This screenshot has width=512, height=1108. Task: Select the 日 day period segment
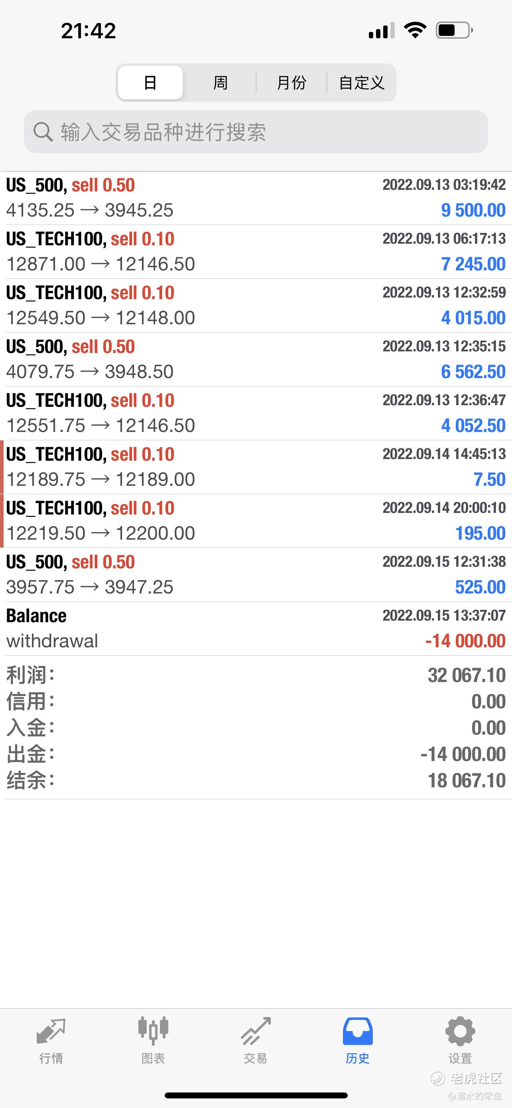(x=150, y=83)
